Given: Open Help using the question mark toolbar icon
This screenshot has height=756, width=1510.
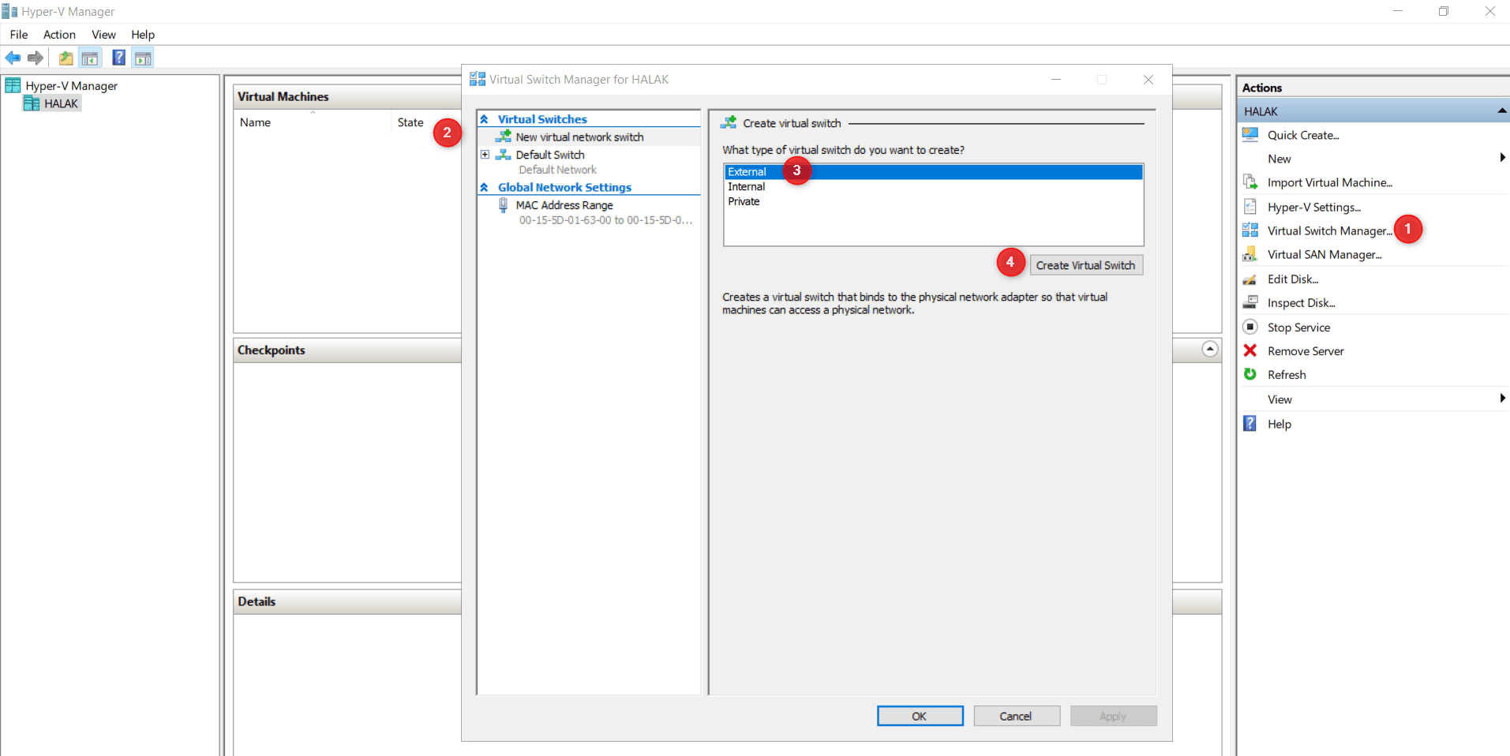Looking at the screenshot, I should pyautogui.click(x=118, y=58).
